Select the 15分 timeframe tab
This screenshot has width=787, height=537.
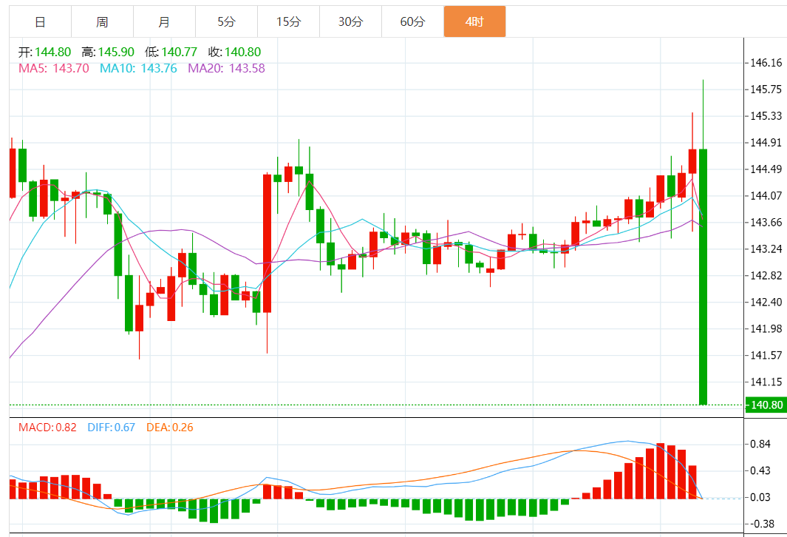[289, 21]
